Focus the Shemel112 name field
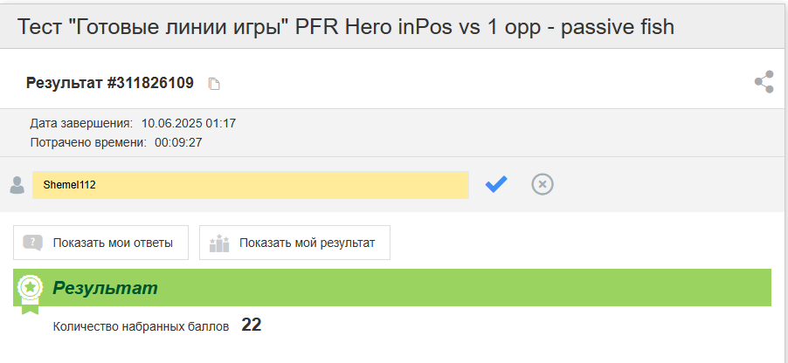This screenshot has height=363, width=788. tap(251, 185)
